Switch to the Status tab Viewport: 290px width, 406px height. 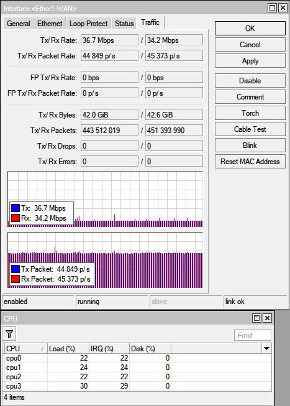pyautogui.click(x=124, y=24)
